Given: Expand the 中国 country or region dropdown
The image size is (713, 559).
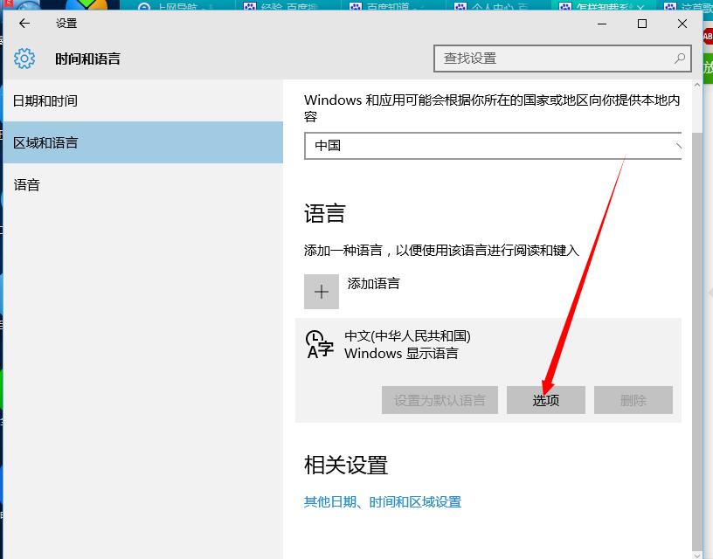Looking at the screenshot, I should (x=493, y=146).
